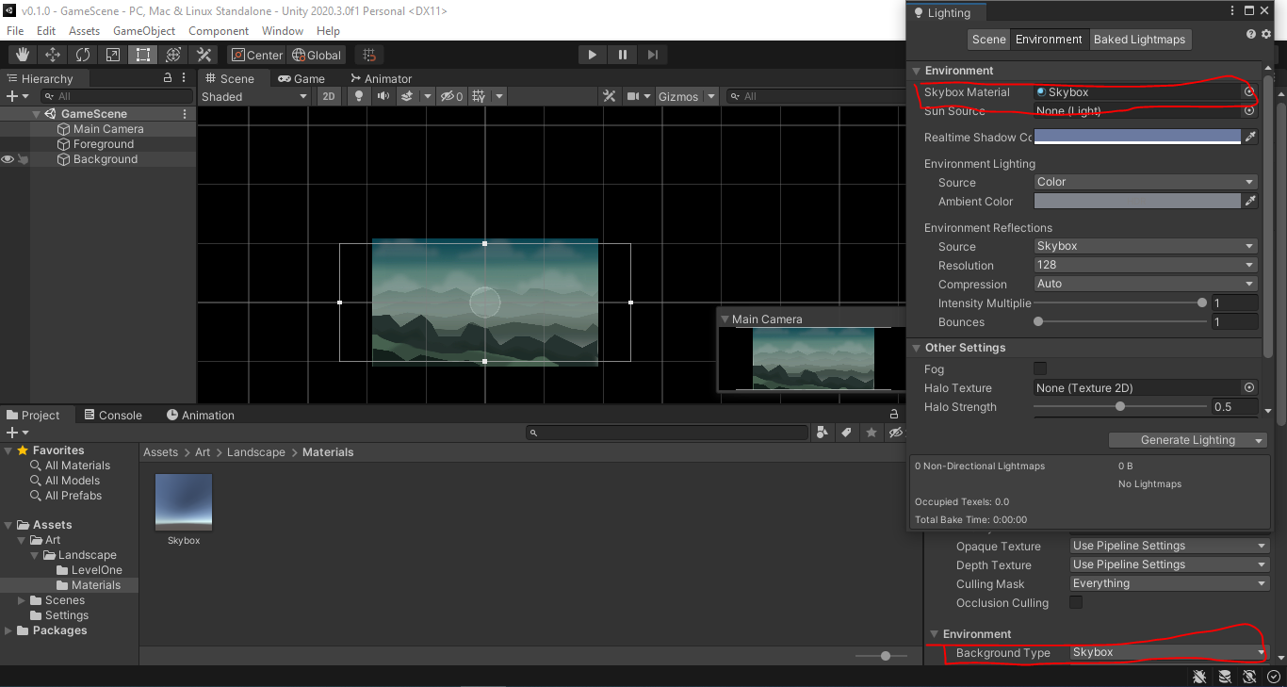Open Sun Source object picker
Screen dimensions: 1287x687
click(x=1249, y=110)
